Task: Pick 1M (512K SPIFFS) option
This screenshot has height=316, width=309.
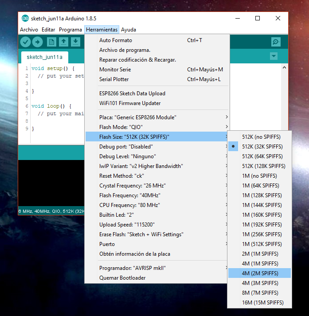Action: pyautogui.click(x=259, y=244)
